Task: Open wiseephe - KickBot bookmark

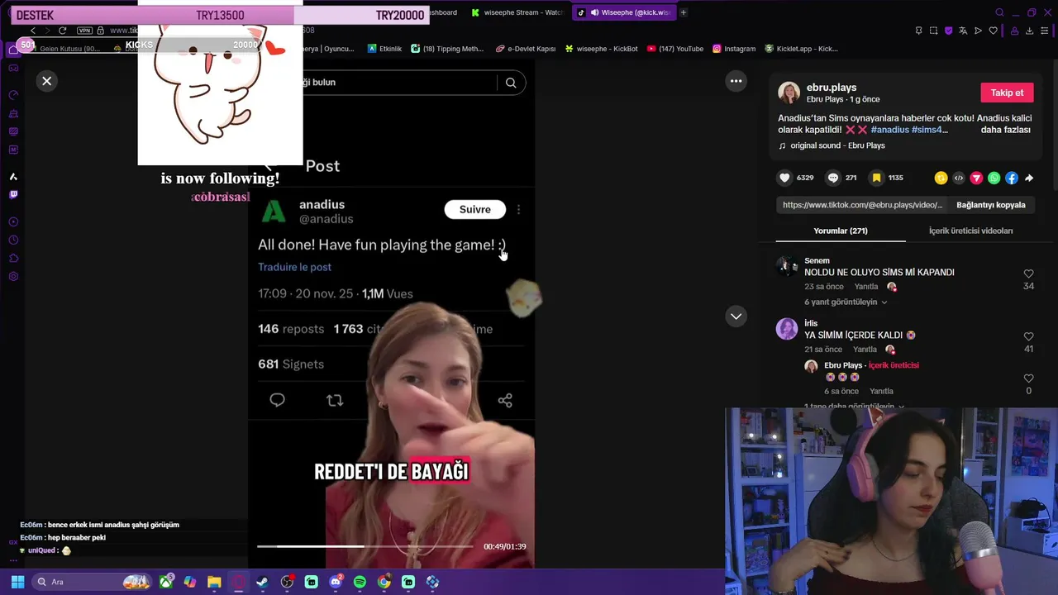Action: point(601,49)
